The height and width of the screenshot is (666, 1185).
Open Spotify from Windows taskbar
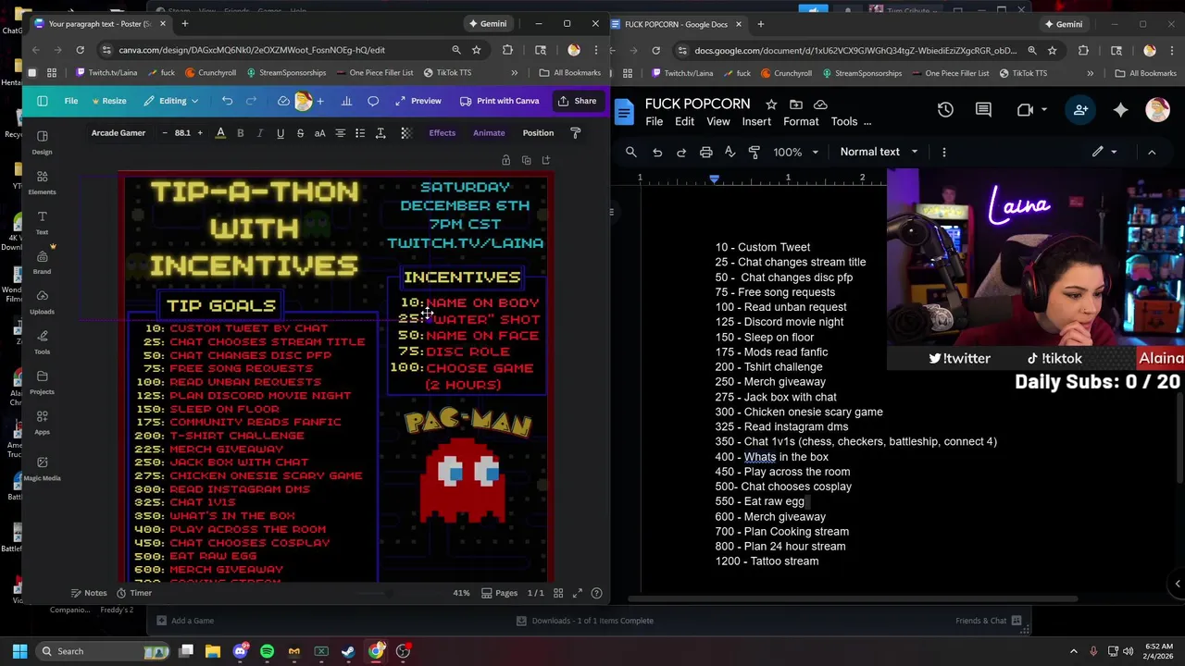(267, 651)
